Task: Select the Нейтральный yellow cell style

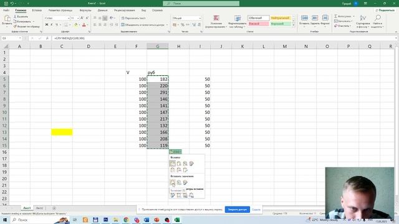Action: pos(280,18)
